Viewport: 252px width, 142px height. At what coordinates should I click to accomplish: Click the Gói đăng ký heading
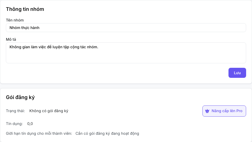pyautogui.click(x=20, y=97)
